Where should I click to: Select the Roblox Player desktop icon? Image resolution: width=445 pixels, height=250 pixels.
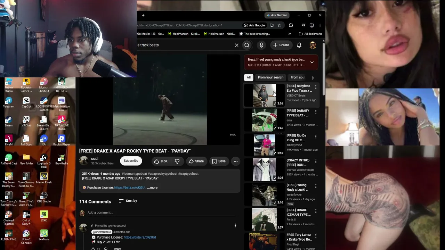(x=62, y=140)
